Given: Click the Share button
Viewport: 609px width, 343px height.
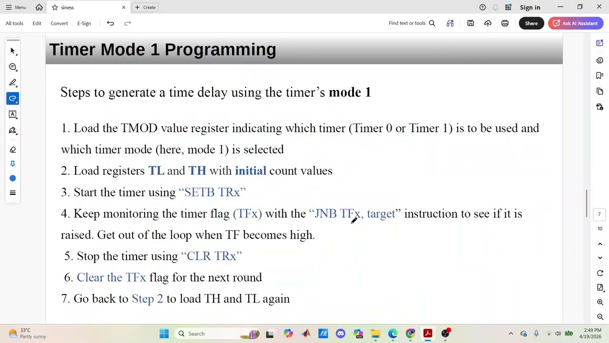Looking at the screenshot, I should click(x=531, y=23).
